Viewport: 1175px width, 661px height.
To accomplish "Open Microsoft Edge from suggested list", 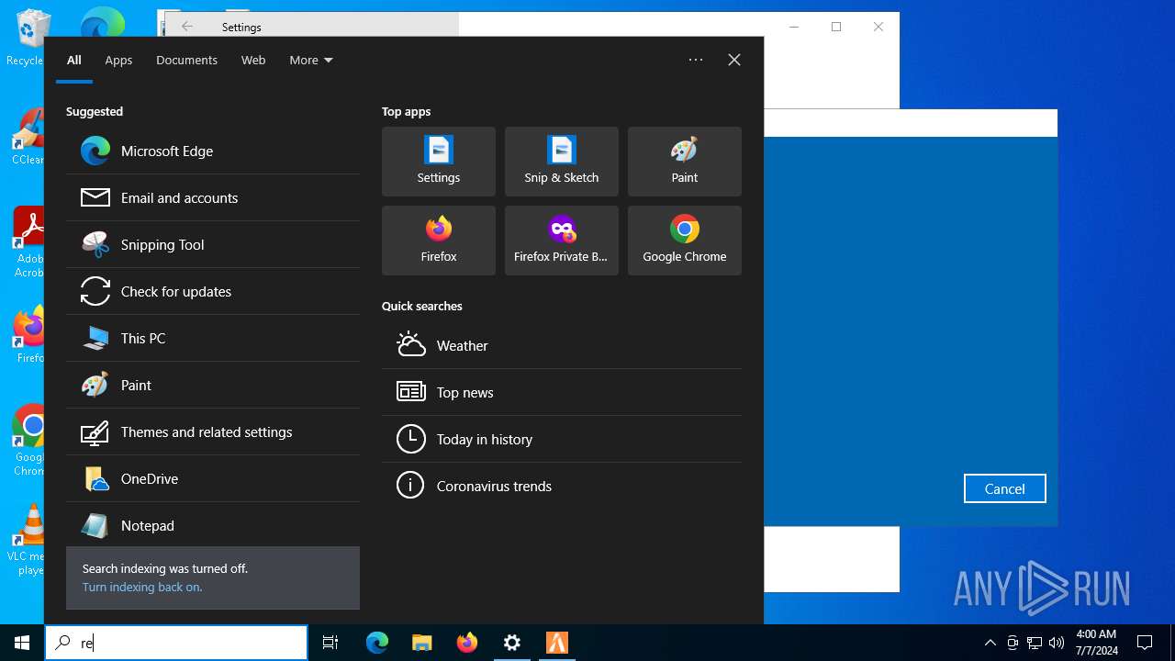I will tap(213, 151).
